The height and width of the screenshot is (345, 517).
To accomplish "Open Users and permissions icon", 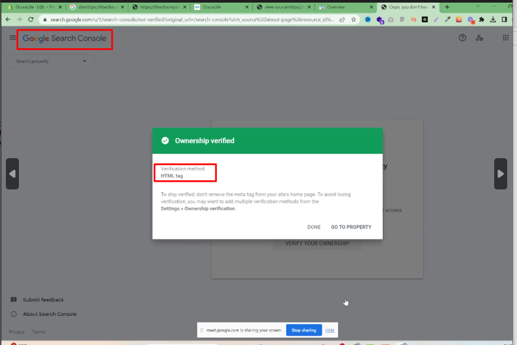I will tap(479, 38).
